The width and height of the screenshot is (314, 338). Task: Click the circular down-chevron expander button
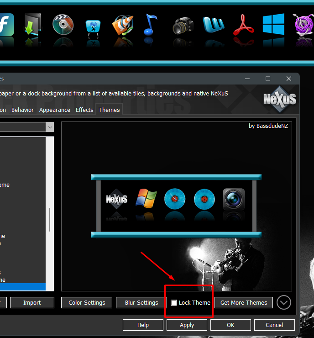pyautogui.click(x=284, y=302)
